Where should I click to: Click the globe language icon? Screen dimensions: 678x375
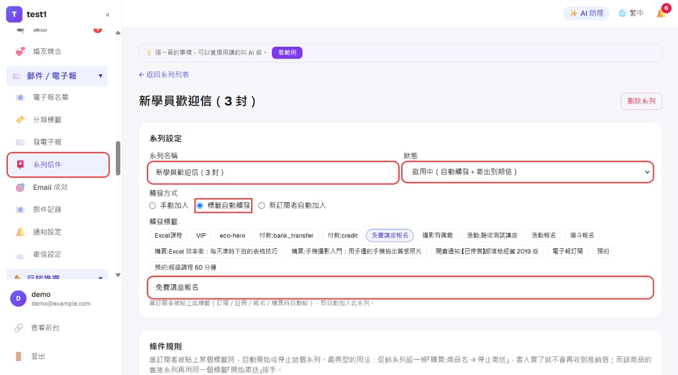coord(622,13)
